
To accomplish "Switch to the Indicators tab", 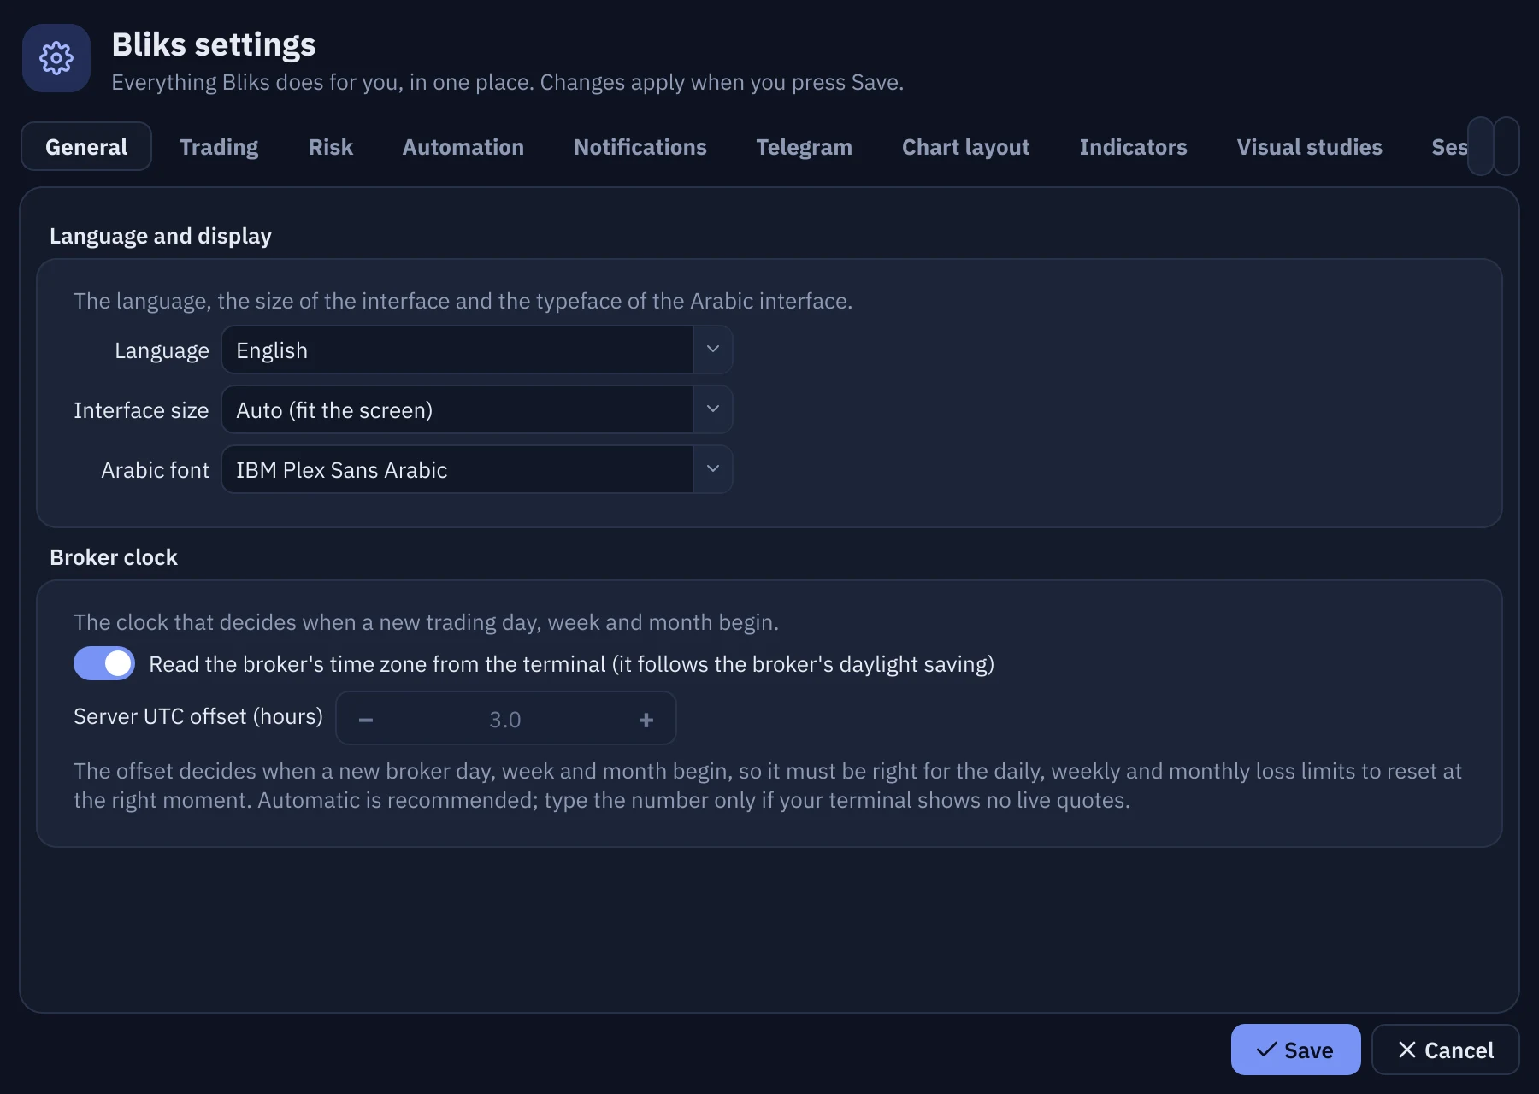I will click(x=1134, y=146).
